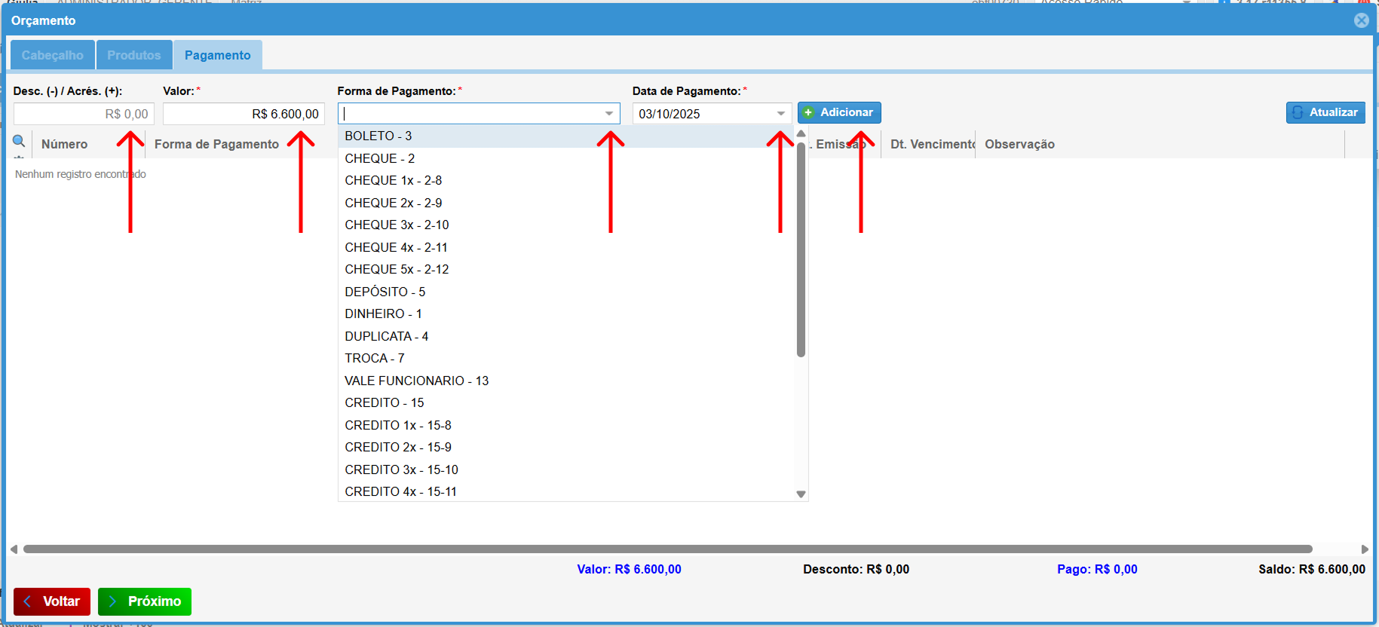Screen dimensions: 1379x627
Task: Advance with the Próximo button
Action: [x=145, y=601]
